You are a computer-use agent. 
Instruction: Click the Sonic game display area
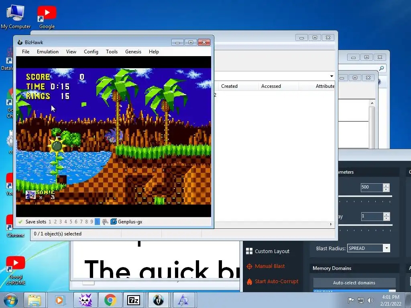coord(114,136)
